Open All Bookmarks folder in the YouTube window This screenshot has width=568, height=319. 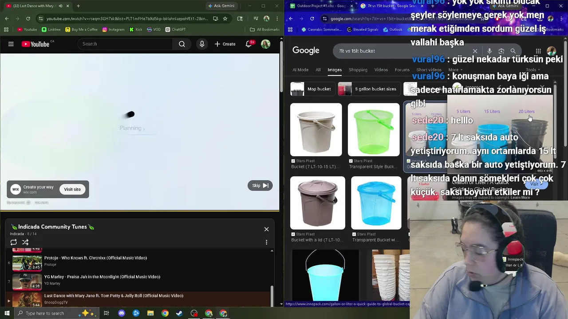(x=264, y=30)
